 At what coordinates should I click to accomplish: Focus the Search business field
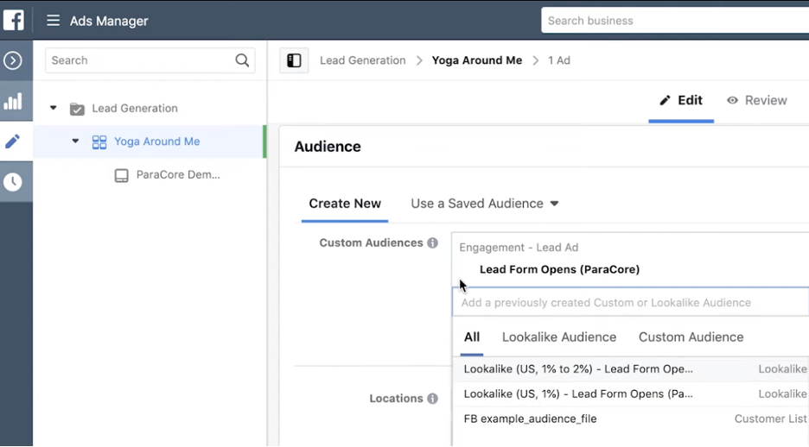pyautogui.click(x=675, y=21)
